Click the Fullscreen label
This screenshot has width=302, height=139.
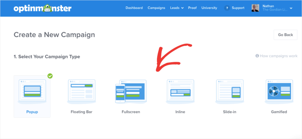[131, 112]
